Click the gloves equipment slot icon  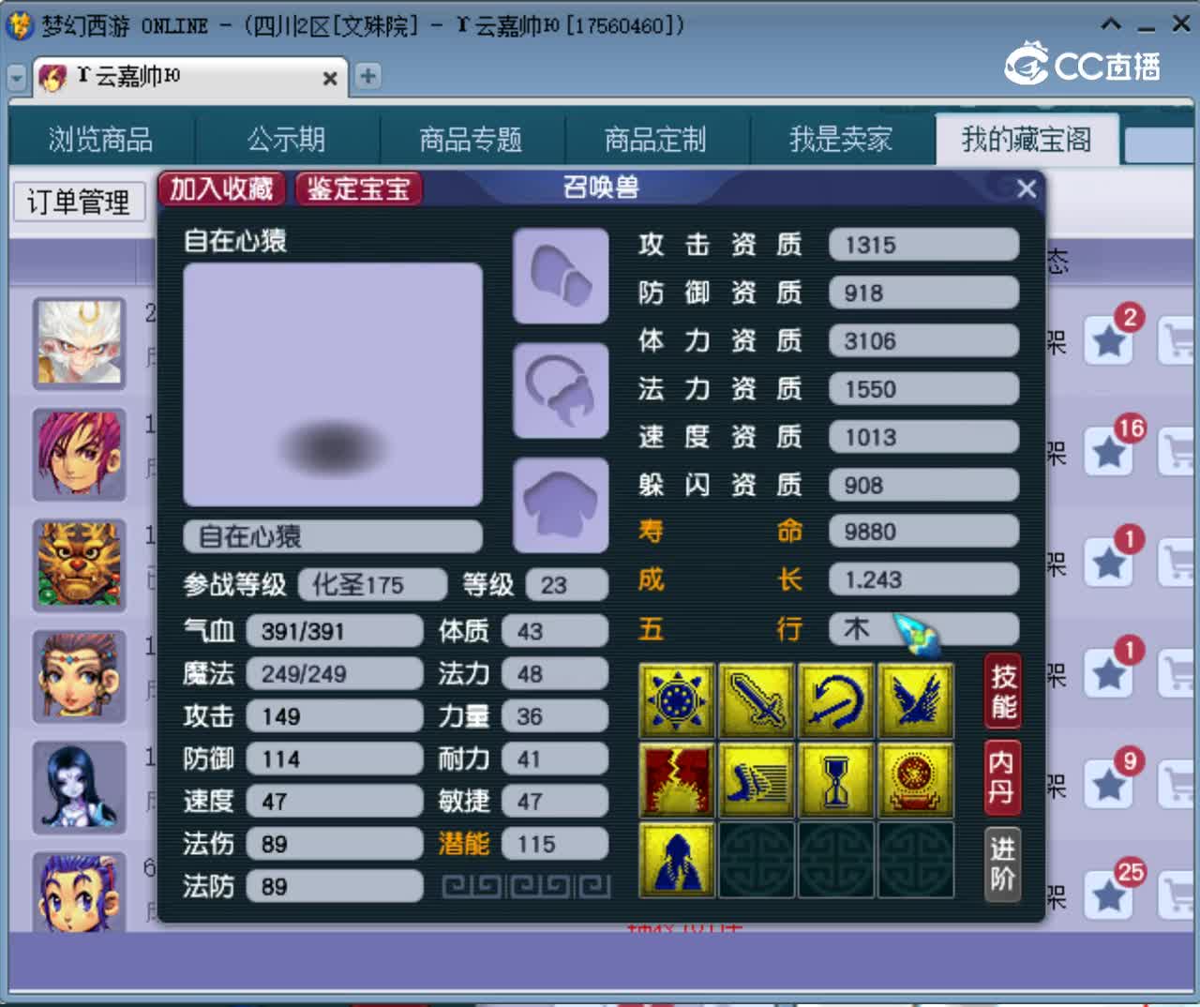(x=561, y=276)
